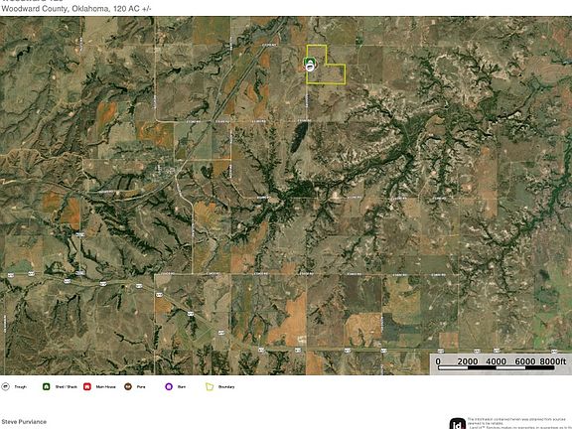
Task: Click the dark elongated lake on the map
Action: 299,137
